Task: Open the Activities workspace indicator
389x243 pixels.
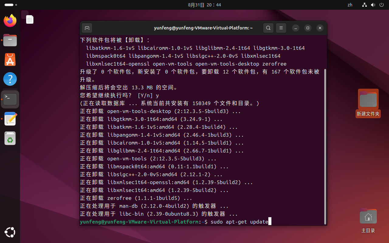Action: tap(11, 5)
